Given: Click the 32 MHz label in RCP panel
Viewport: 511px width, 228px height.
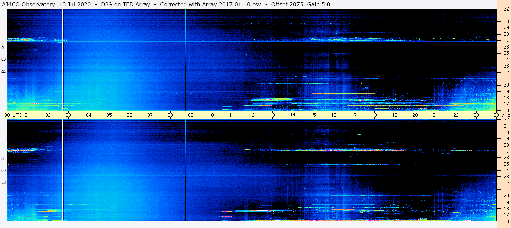Looking at the screenshot, I should (506, 9).
